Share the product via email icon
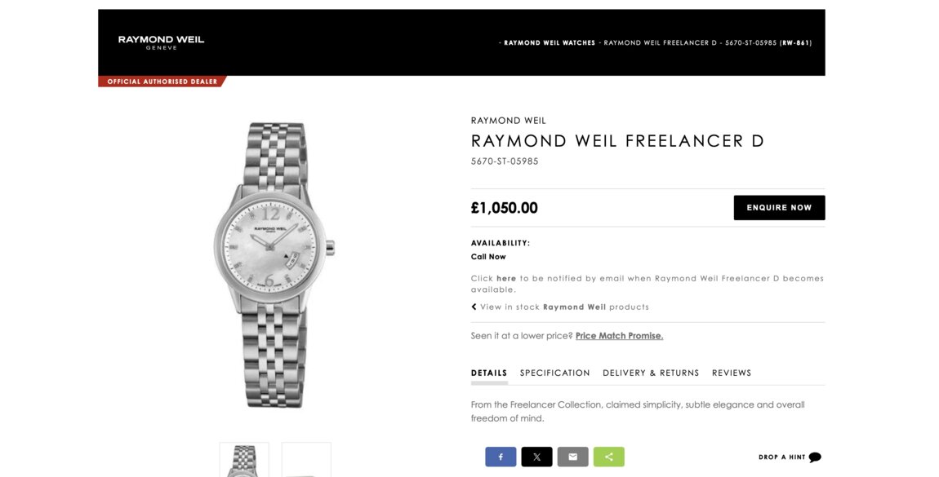 click(x=572, y=457)
